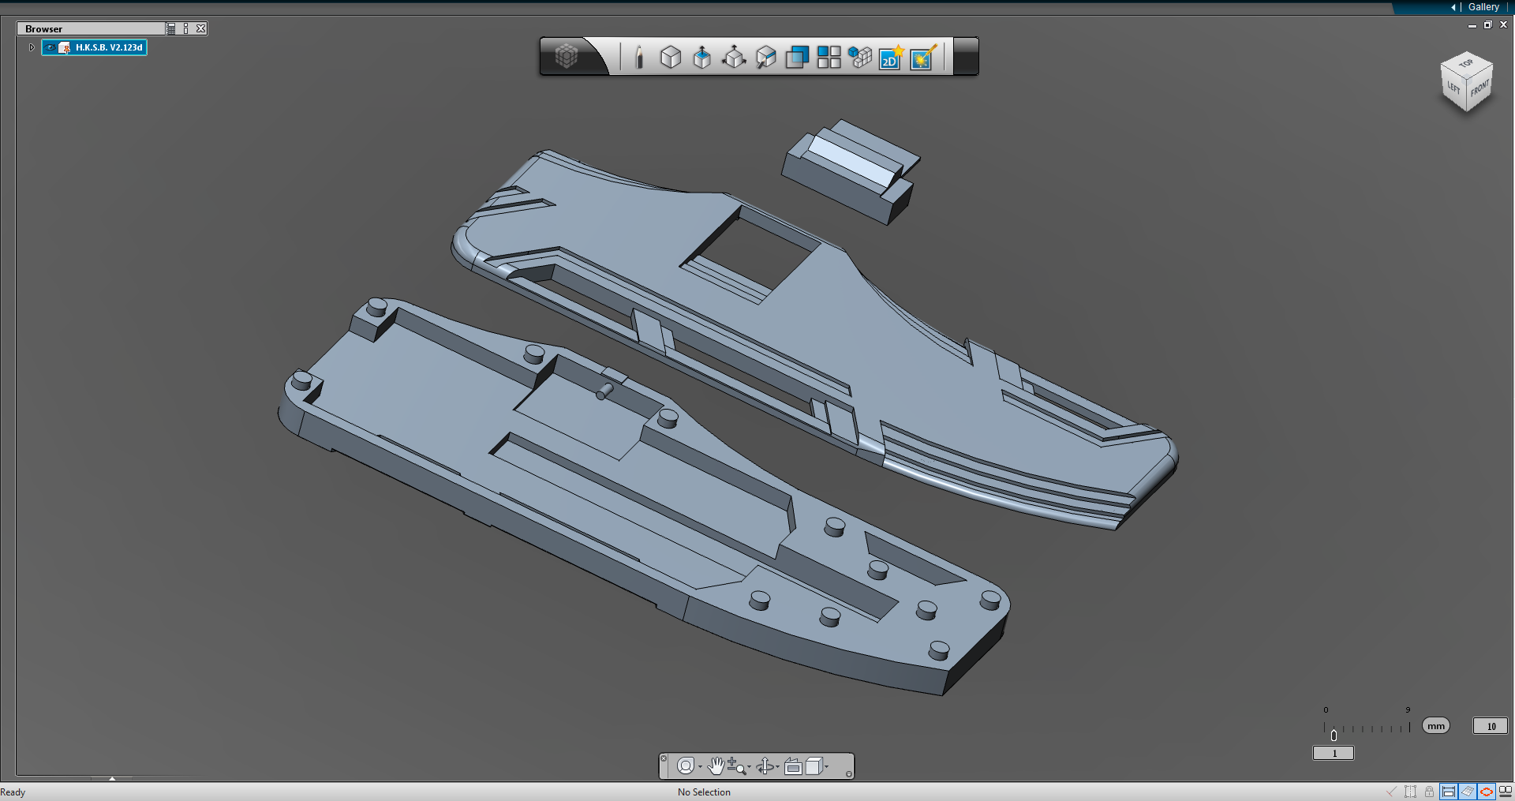
Task: Select the Construct extrude tool
Action: pos(701,57)
